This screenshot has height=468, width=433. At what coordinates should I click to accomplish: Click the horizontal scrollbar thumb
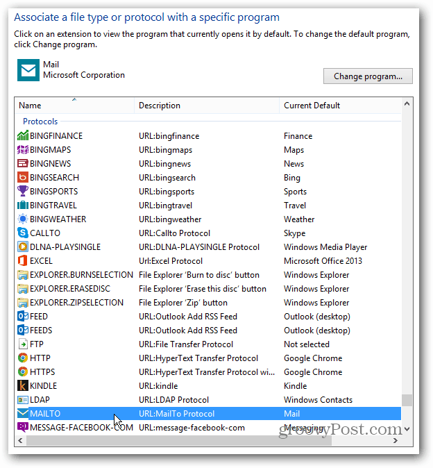tap(179, 440)
